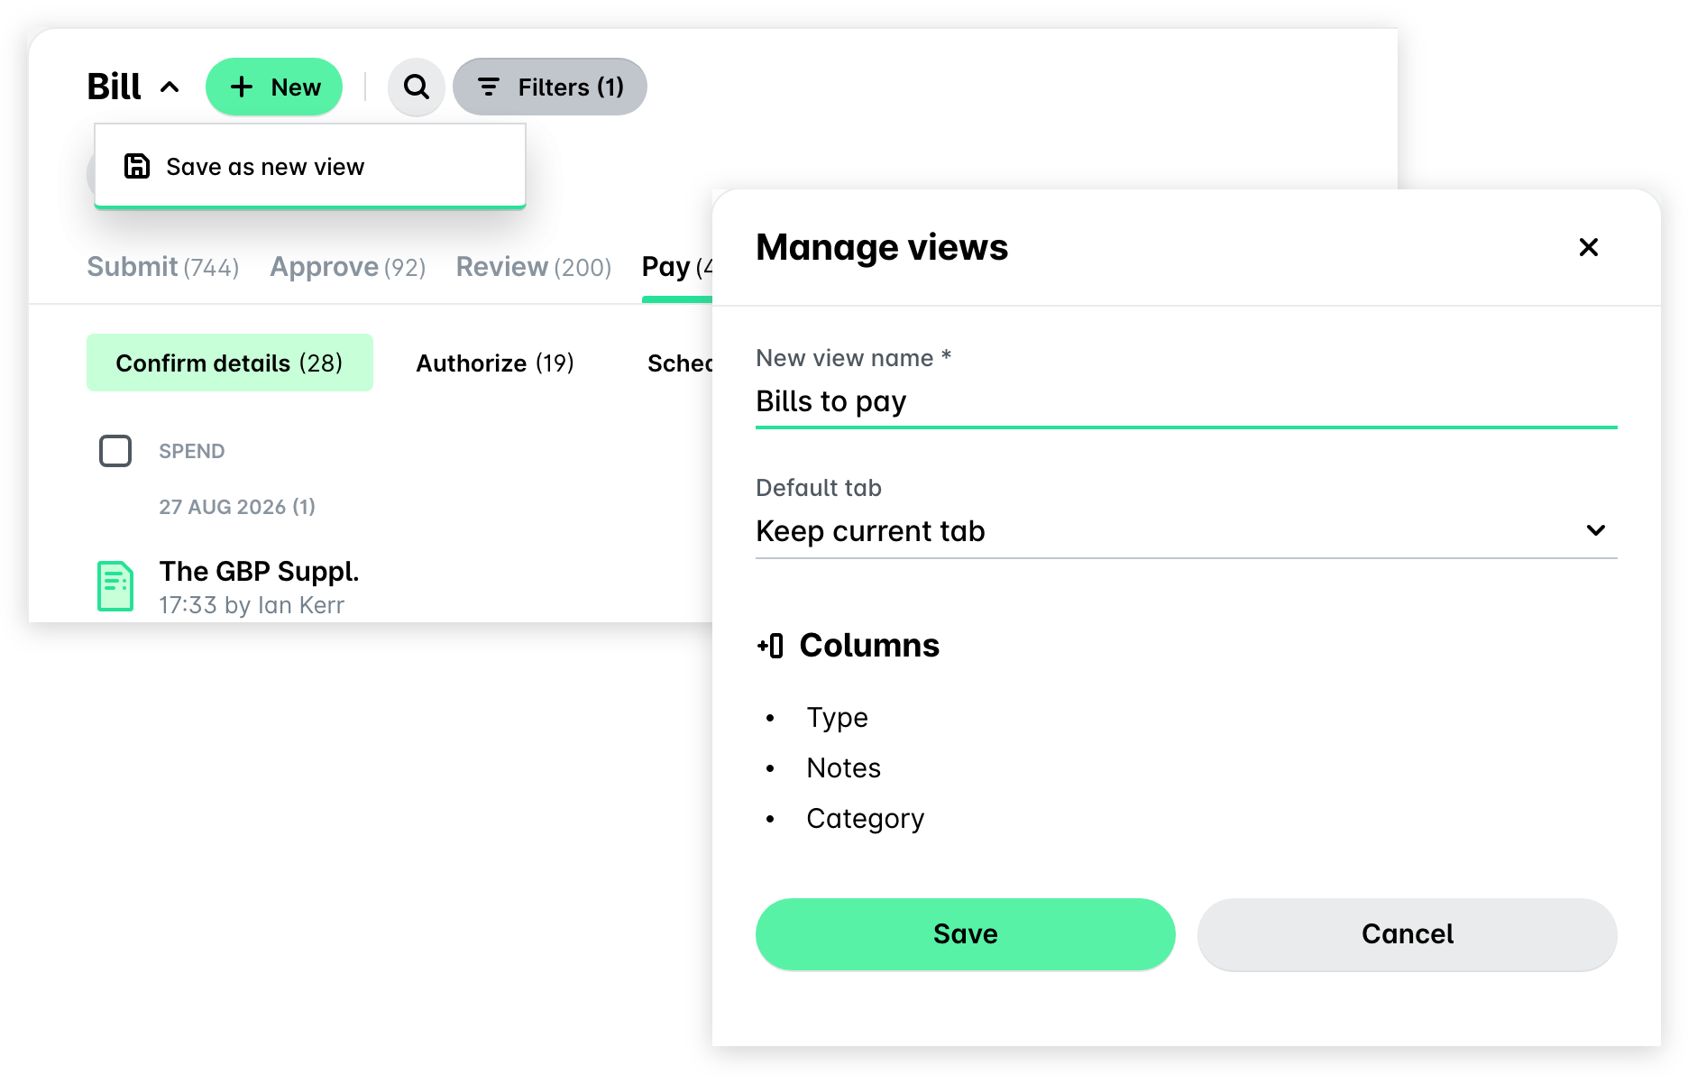
Task: Cancel the Manage views dialog
Action: click(1407, 934)
